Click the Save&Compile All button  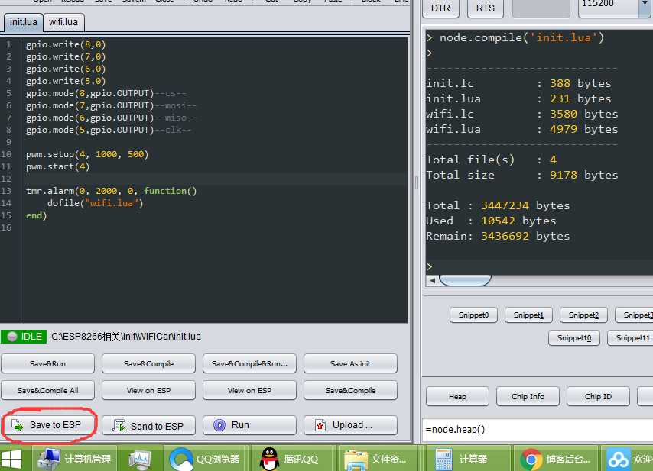point(48,390)
